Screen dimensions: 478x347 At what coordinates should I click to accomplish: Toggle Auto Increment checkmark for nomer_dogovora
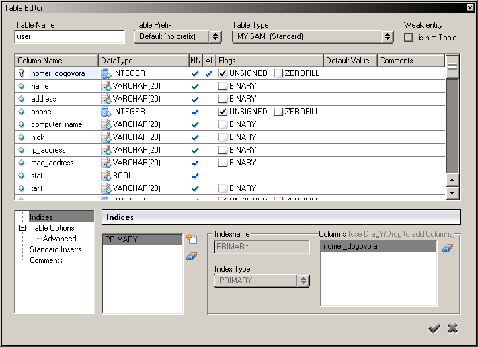click(209, 73)
